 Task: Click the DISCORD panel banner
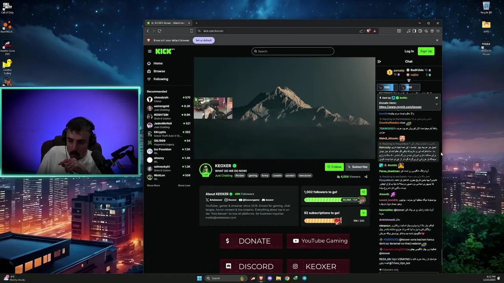(x=251, y=266)
